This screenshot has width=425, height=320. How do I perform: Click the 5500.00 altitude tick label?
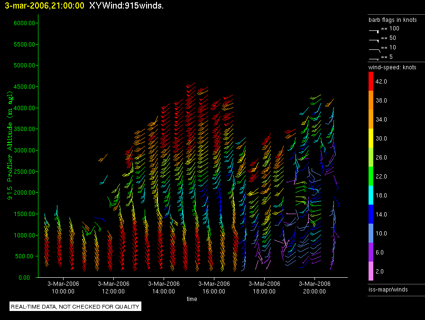point(24,44)
